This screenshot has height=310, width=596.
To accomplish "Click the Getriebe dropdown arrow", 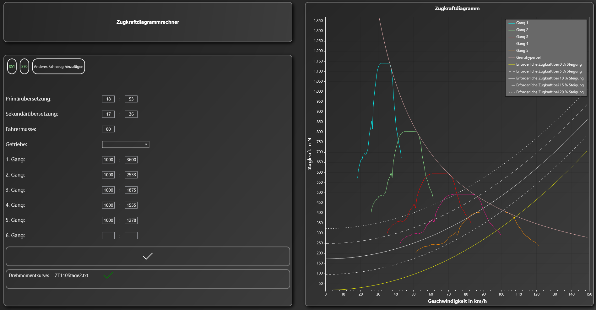I will 146,144.
